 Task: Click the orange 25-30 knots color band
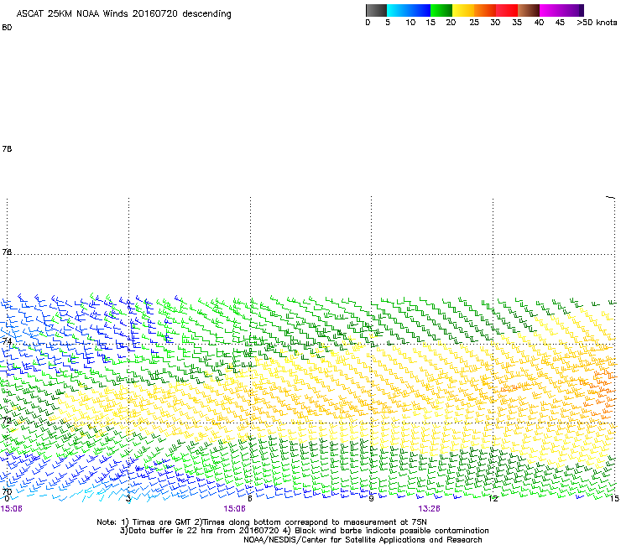point(485,10)
